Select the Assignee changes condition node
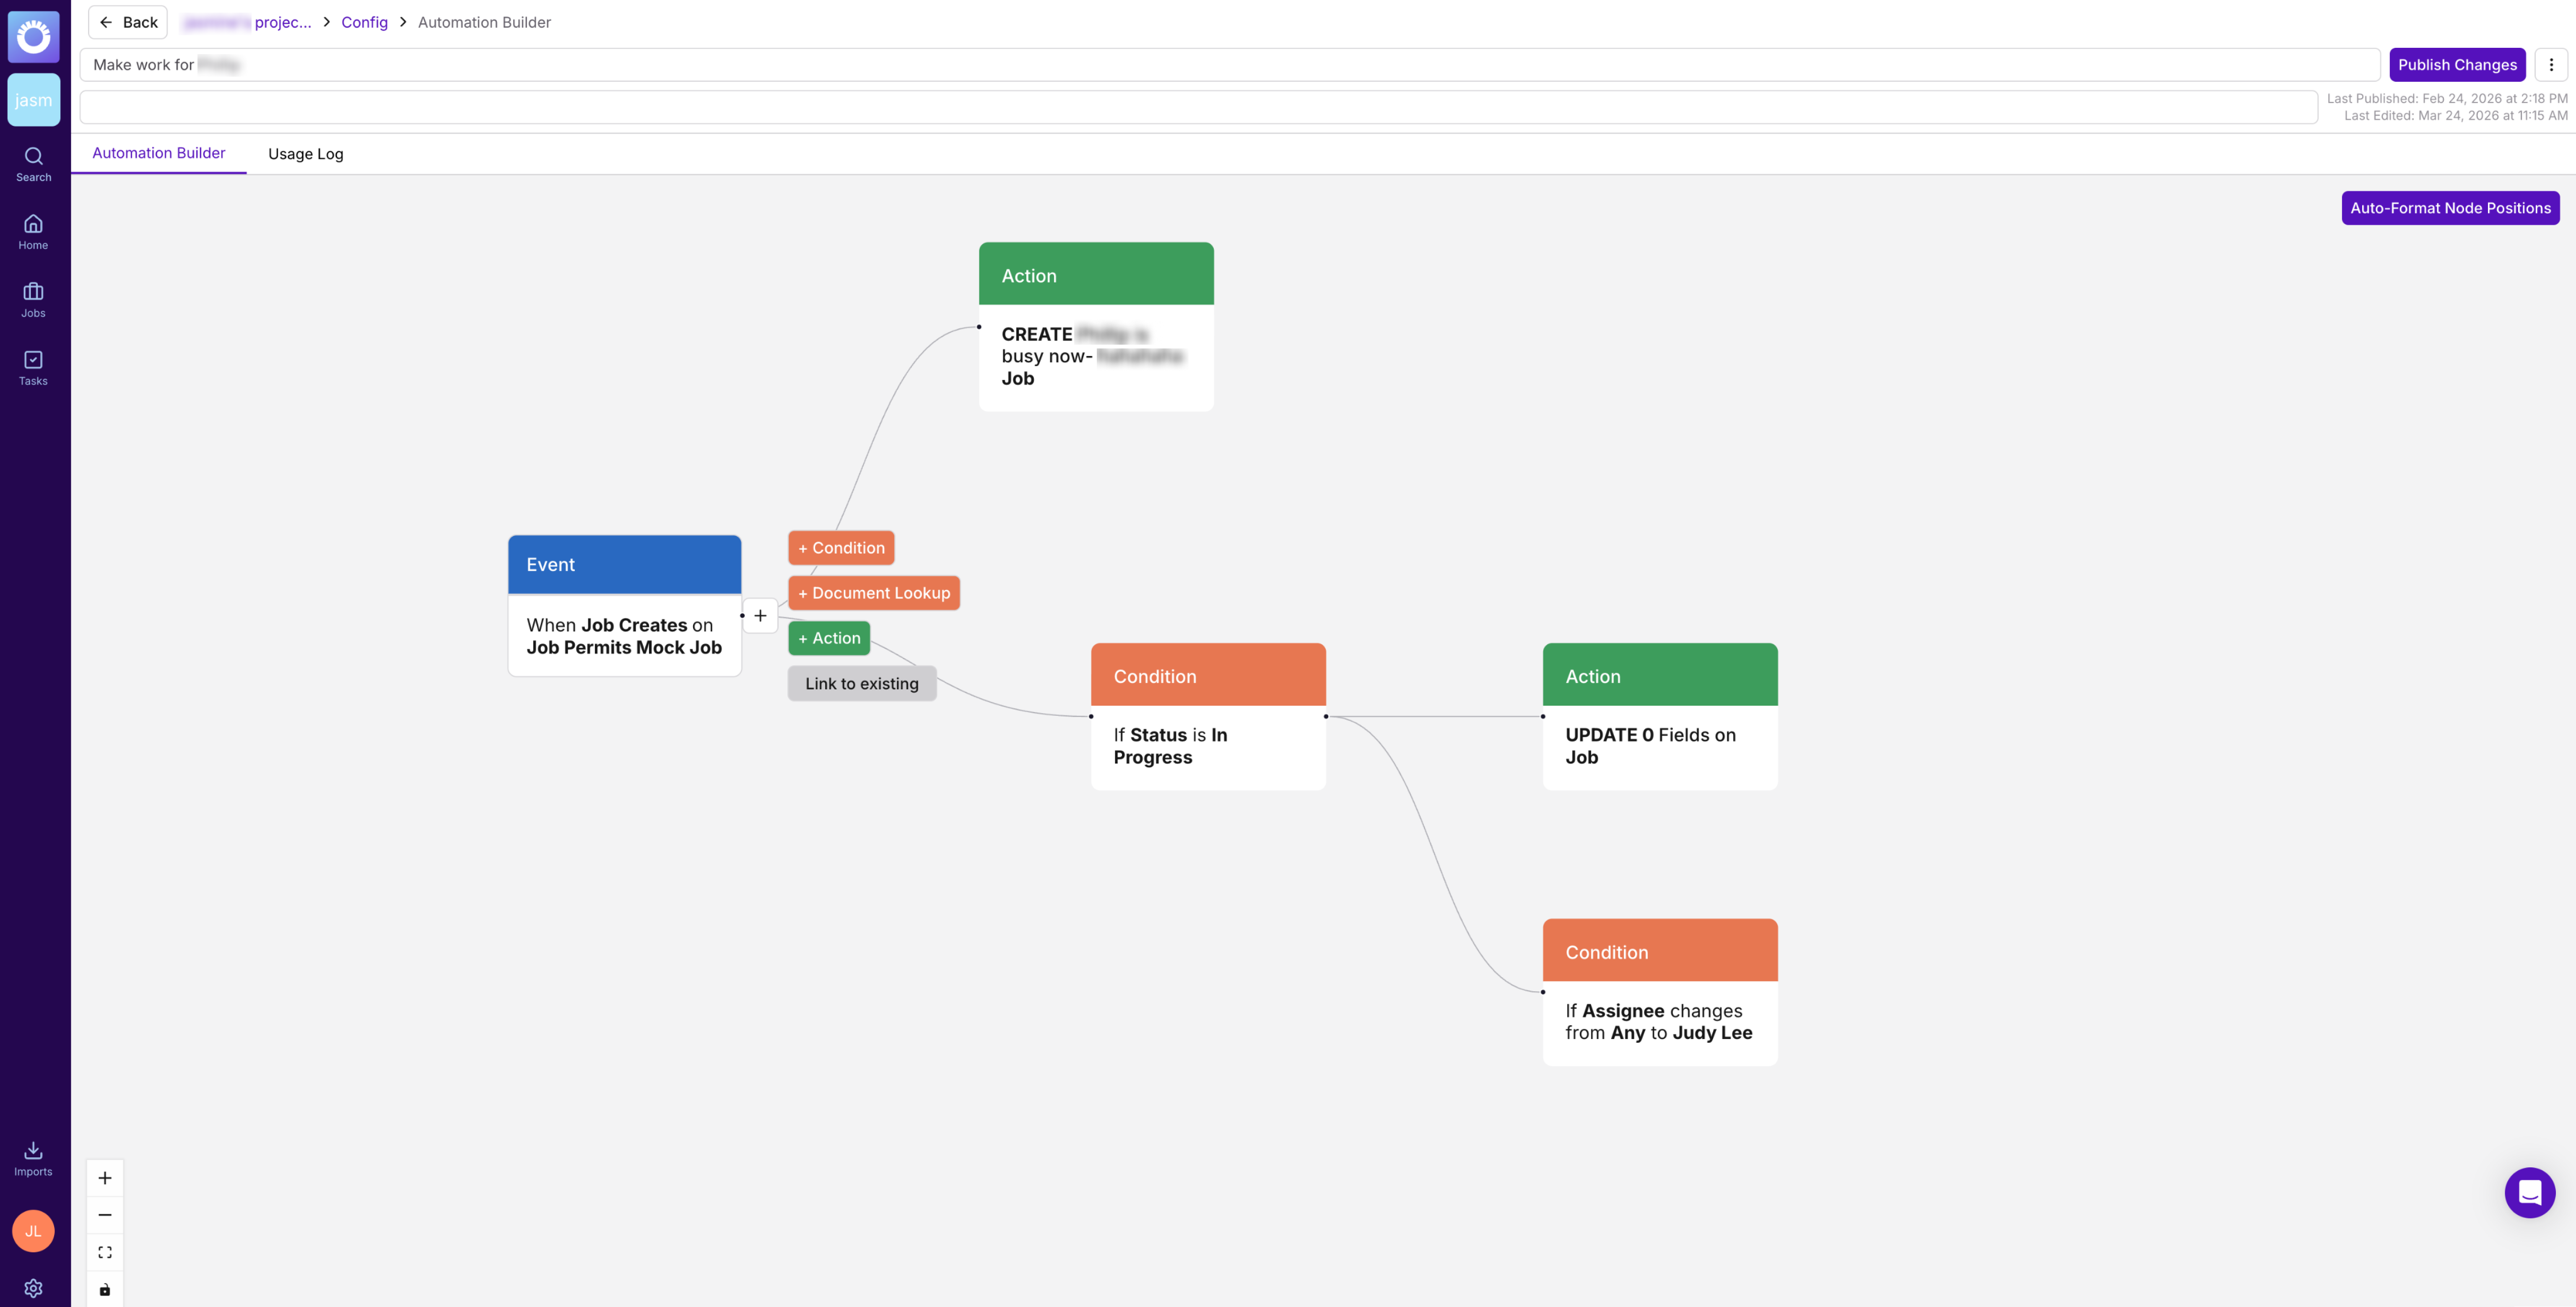 pyautogui.click(x=1660, y=992)
